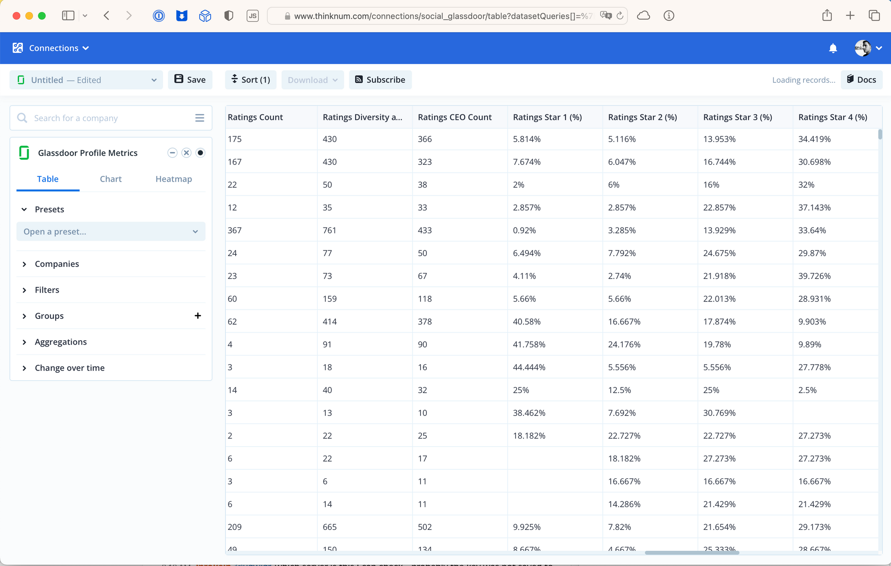The image size is (891, 566).
Task: Click the notifications bell icon
Action: coord(833,48)
